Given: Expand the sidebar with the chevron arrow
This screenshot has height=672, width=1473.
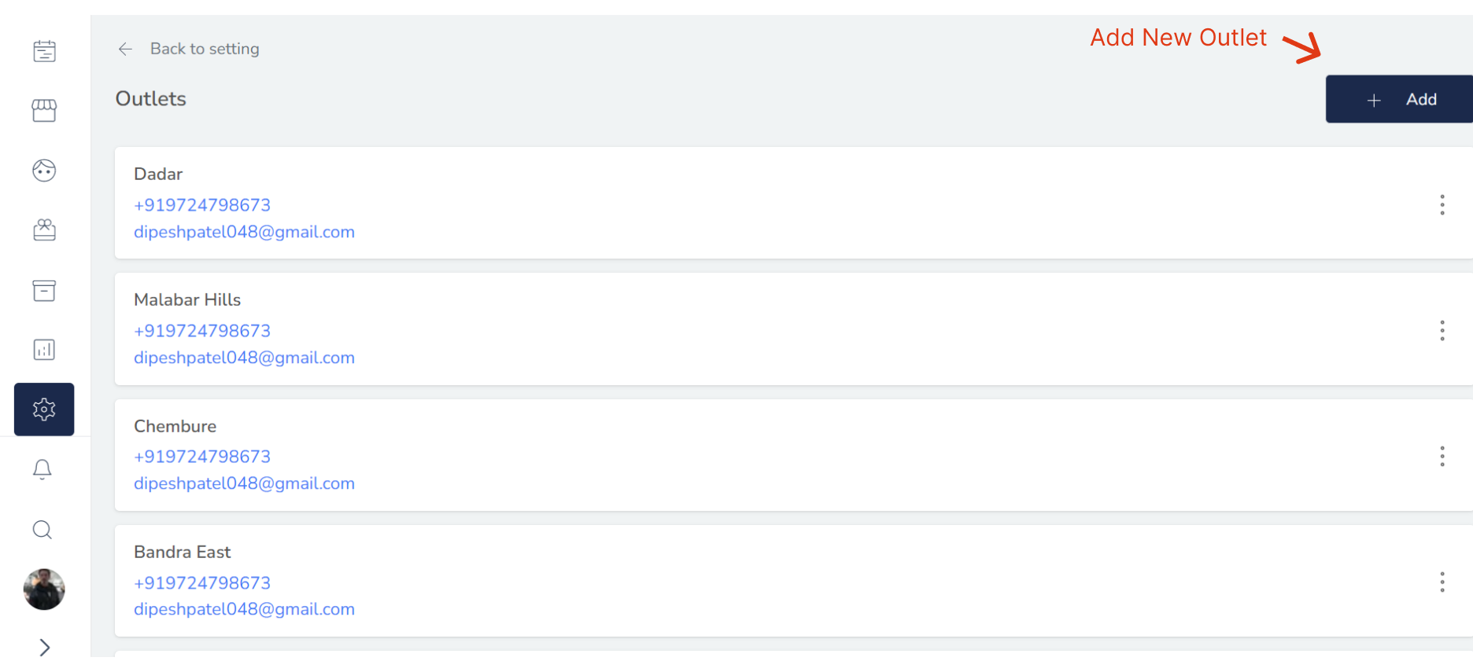Looking at the screenshot, I should tap(44, 647).
